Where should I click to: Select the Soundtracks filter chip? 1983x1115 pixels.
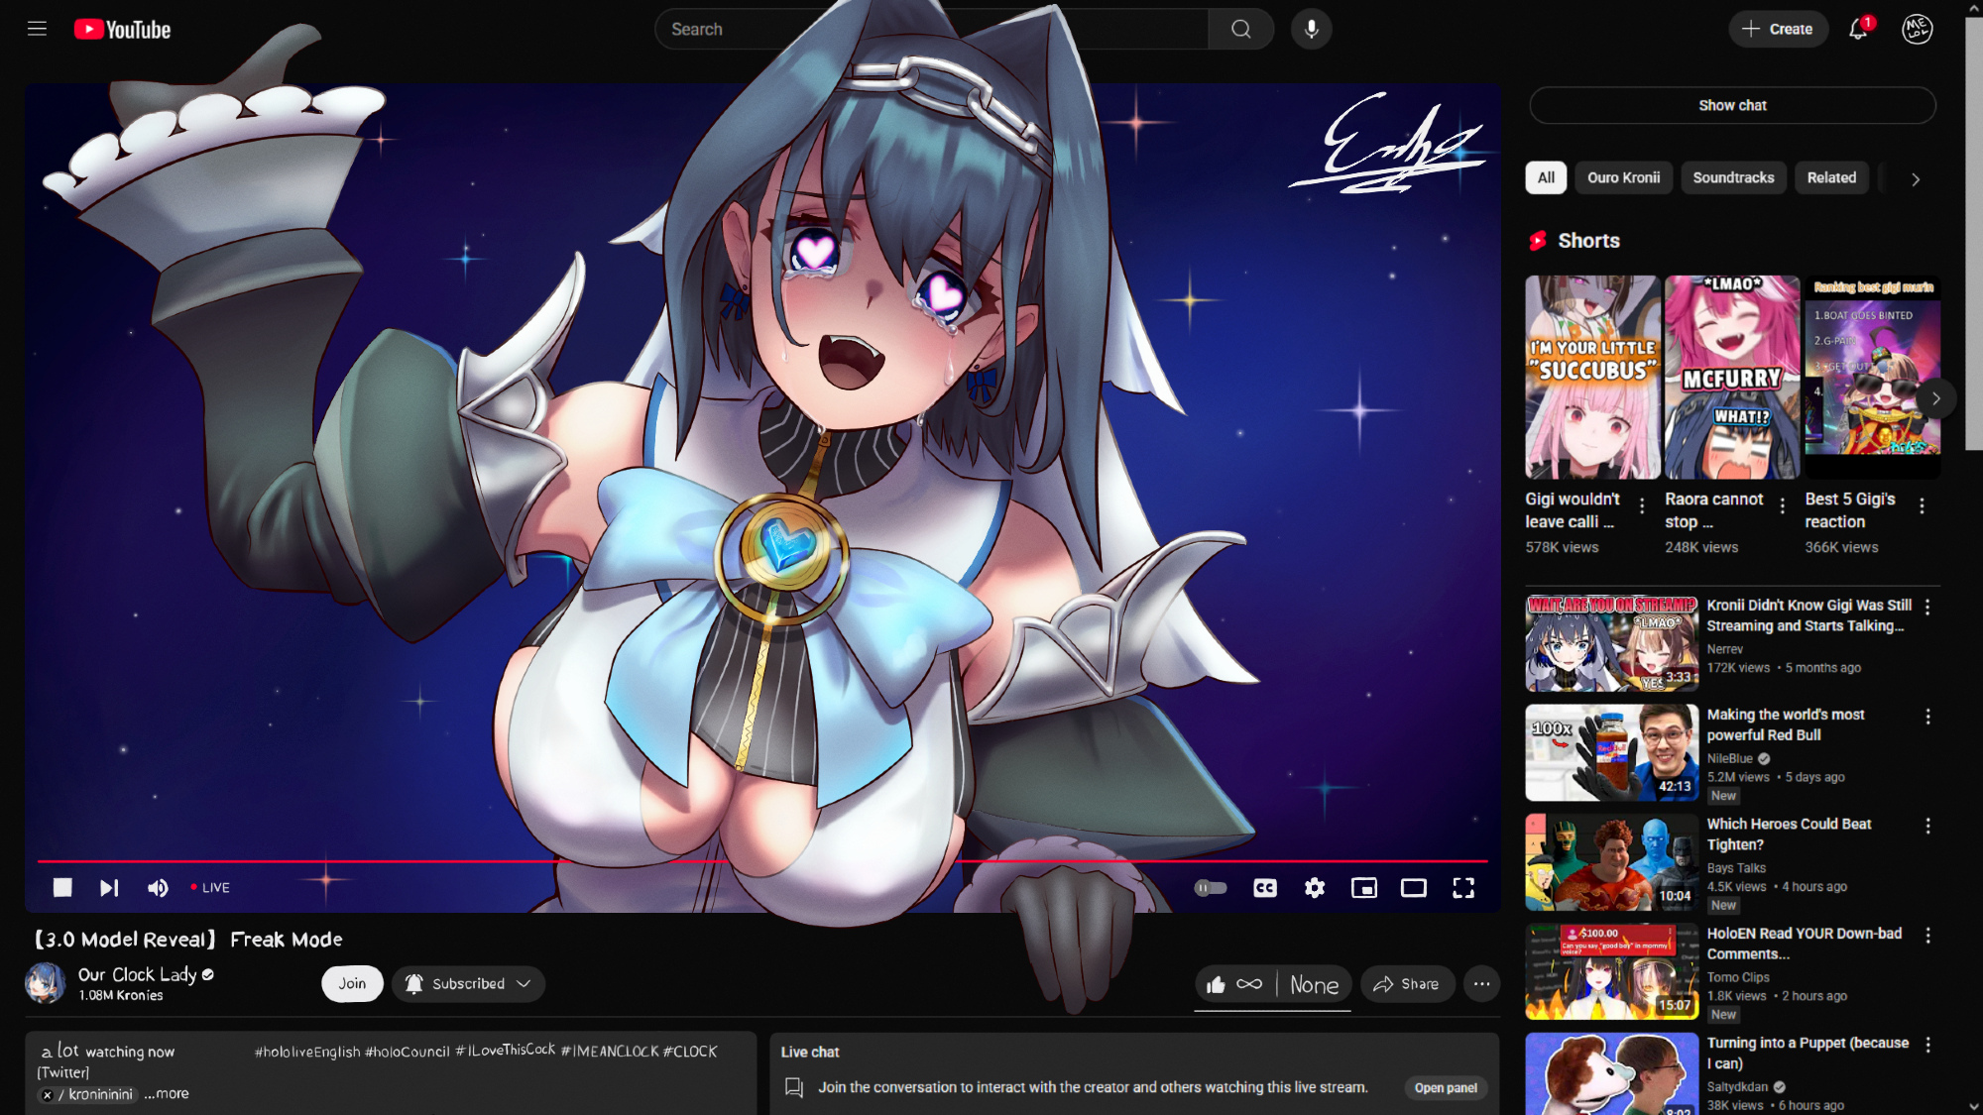click(1733, 177)
